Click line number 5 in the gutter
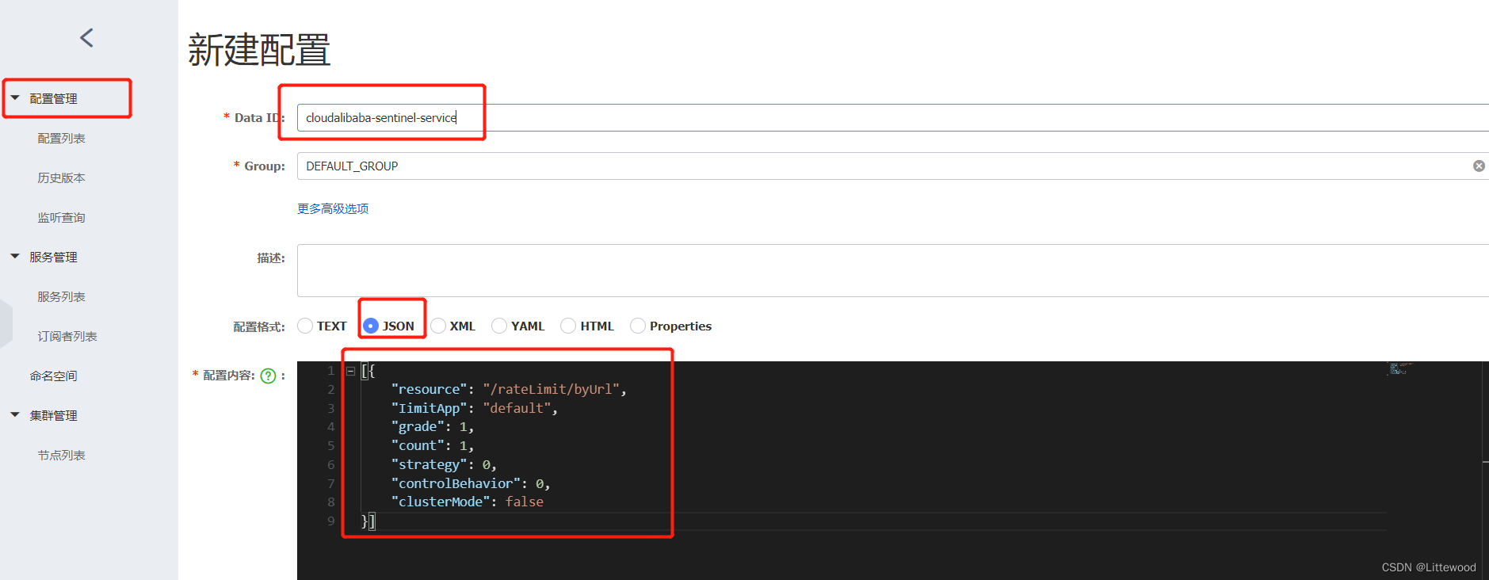Image resolution: width=1489 pixels, height=580 pixels. click(330, 446)
